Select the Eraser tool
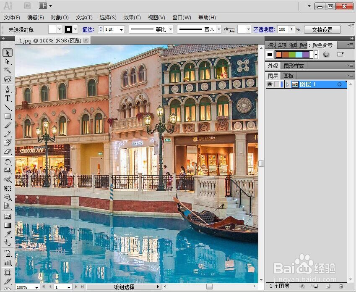The width and height of the screenshot is (356, 292). [8, 151]
